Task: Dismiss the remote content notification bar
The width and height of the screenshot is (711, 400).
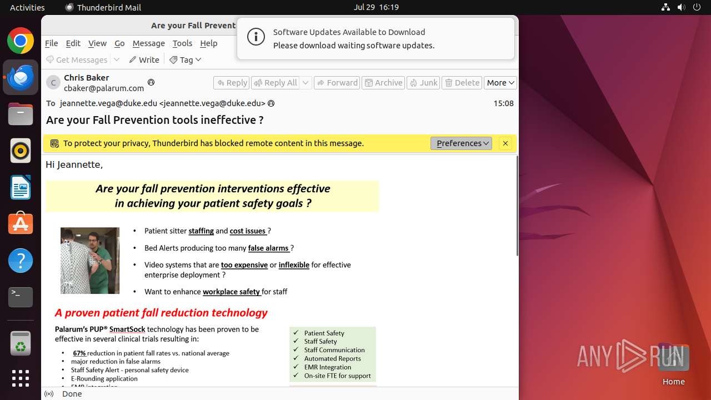Action: [x=505, y=143]
